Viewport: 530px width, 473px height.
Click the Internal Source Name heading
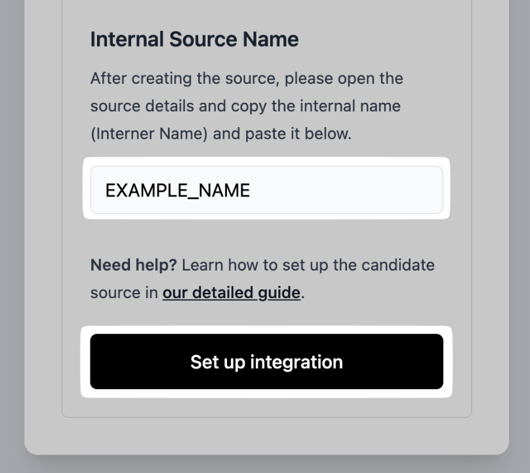(194, 39)
